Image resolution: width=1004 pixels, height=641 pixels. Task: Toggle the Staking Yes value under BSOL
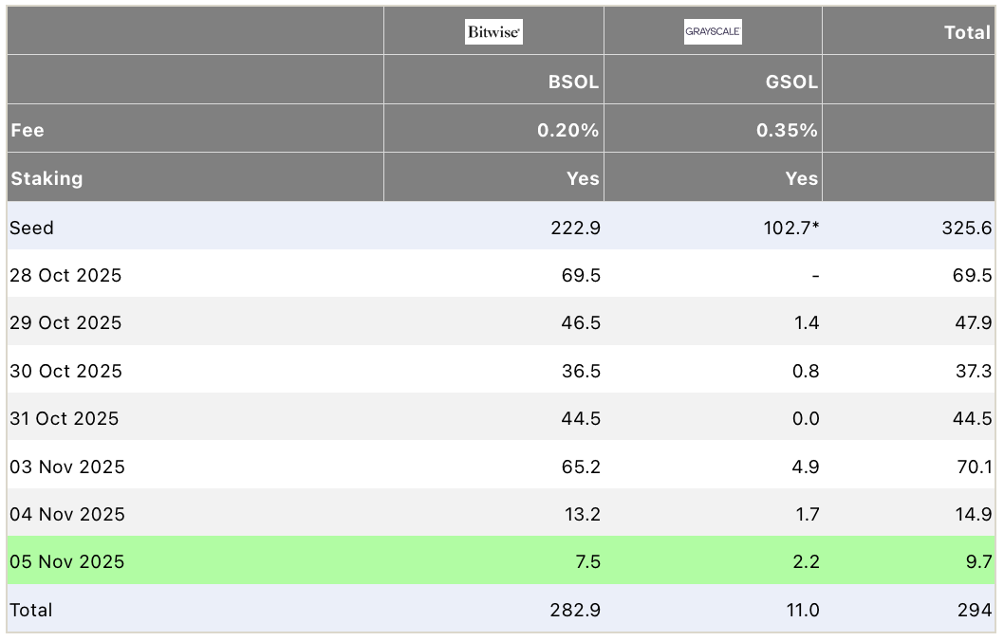point(584,178)
